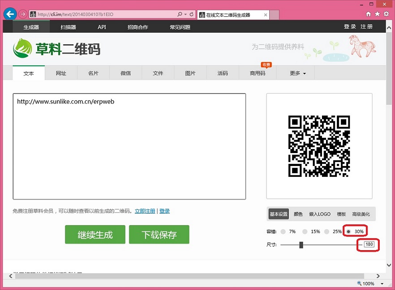Follow the 登录 link below the text box
This screenshot has width=395, height=290.
164,211
